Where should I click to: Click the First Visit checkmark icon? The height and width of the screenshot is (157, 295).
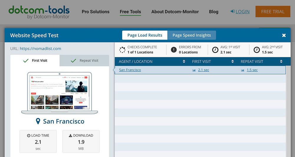26,61
